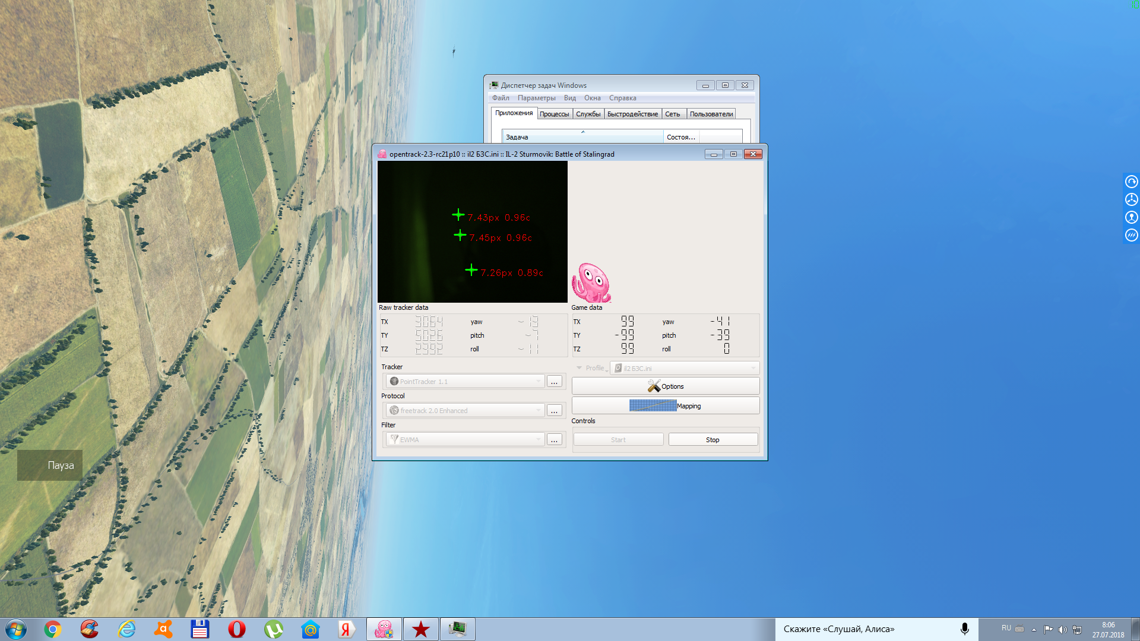Click the circular arrow icon in game sidebar
Image resolution: width=1140 pixels, height=641 pixels.
click(1132, 182)
